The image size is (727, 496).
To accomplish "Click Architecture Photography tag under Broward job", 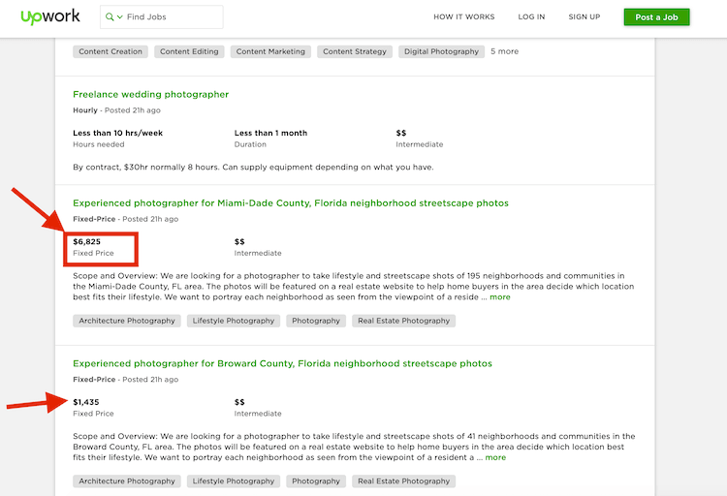I will 127,481.
